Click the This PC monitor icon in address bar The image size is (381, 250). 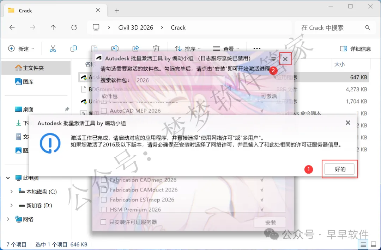tap(96, 27)
